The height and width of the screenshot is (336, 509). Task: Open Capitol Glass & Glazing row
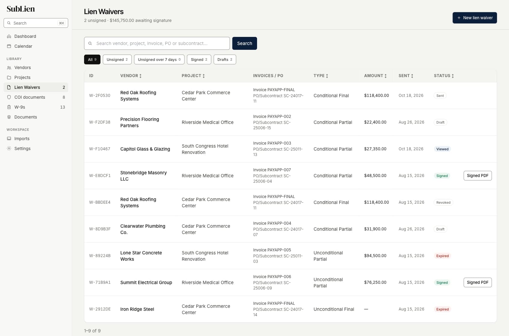tap(290, 149)
